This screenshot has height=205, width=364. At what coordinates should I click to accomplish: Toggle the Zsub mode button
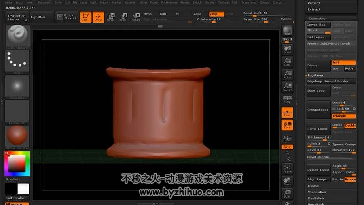pyautogui.click(x=216, y=14)
